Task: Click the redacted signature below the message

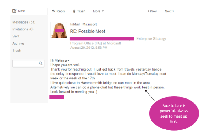Action: [x=57, y=97]
